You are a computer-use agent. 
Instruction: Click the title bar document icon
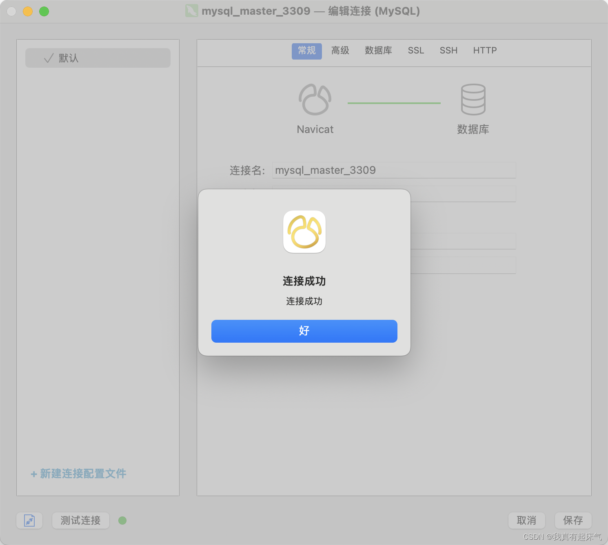[x=192, y=11]
